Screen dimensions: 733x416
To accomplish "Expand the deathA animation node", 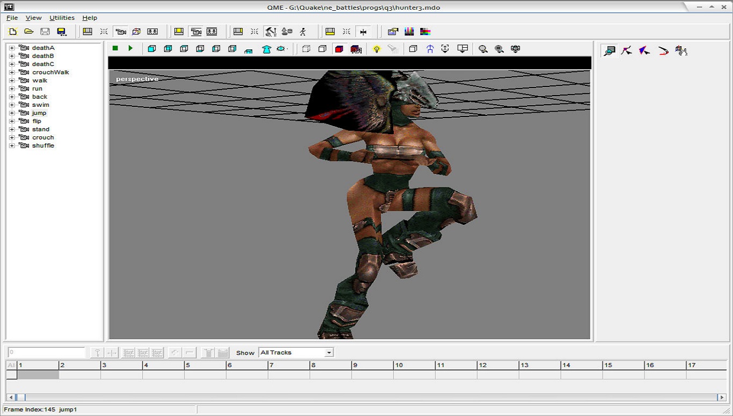I will [12, 48].
